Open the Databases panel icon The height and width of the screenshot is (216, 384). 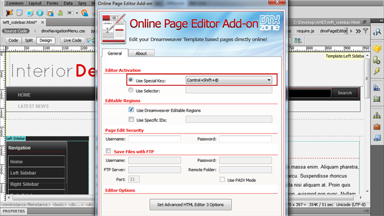377,48
